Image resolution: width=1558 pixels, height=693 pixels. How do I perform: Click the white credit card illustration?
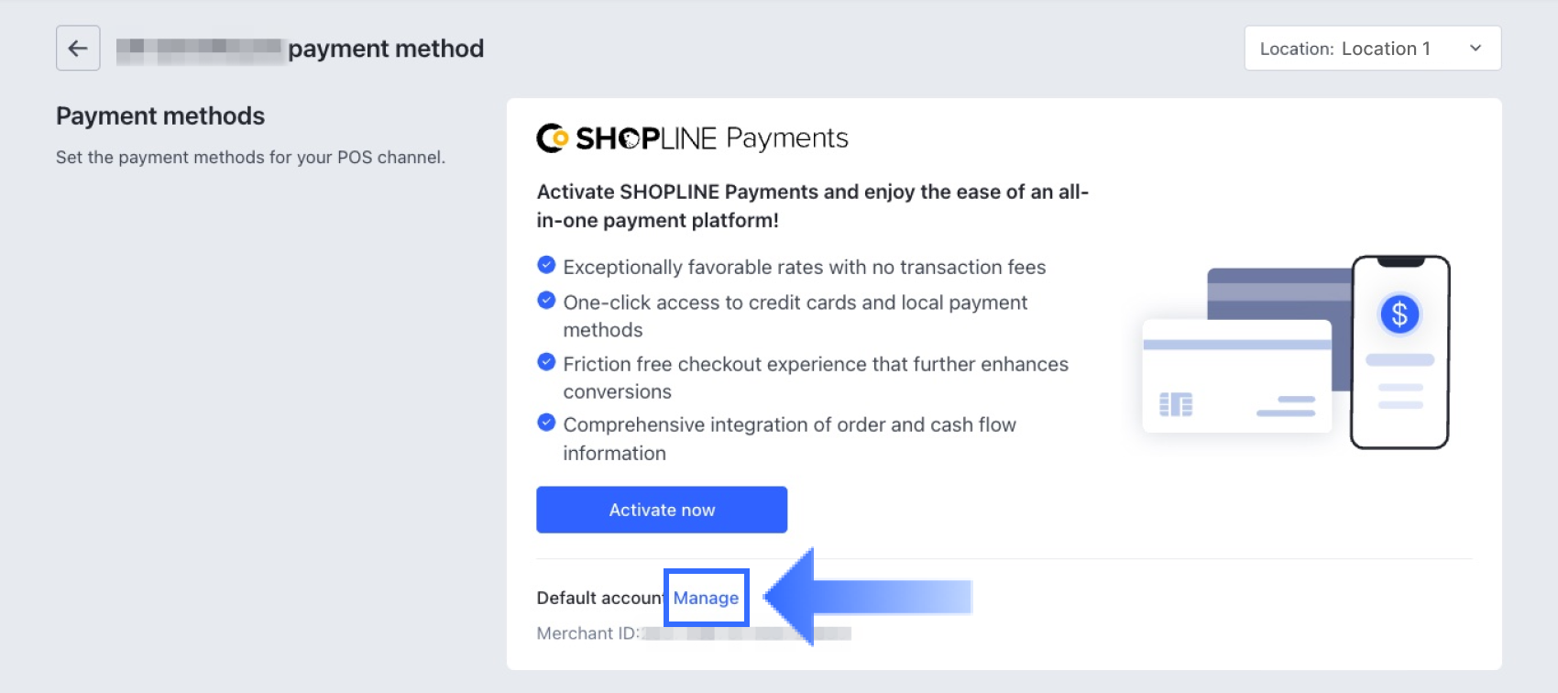tap(1237, 376)
